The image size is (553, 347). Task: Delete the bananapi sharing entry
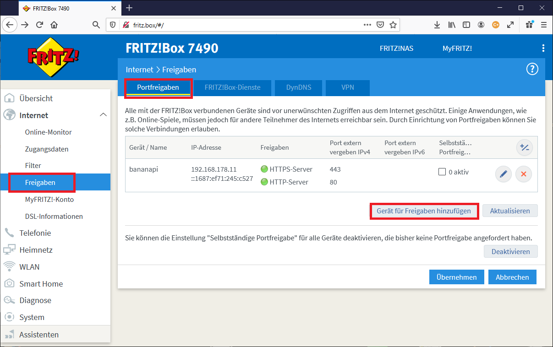(x=524, y=174)
